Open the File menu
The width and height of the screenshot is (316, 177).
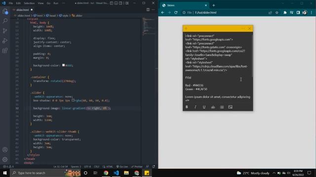pos(11,3)
